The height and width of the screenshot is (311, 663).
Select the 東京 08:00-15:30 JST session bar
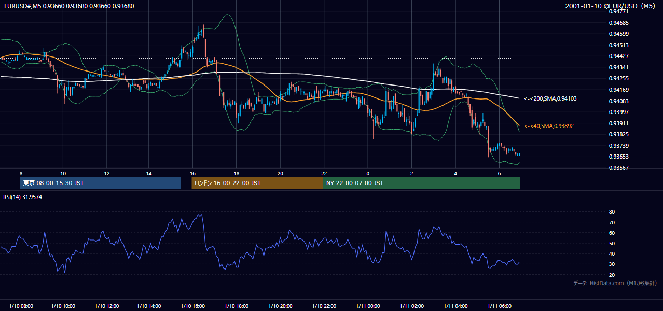coord(100,183)
